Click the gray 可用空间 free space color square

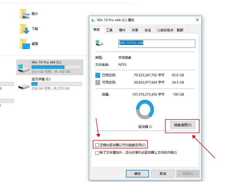(98, 82)
